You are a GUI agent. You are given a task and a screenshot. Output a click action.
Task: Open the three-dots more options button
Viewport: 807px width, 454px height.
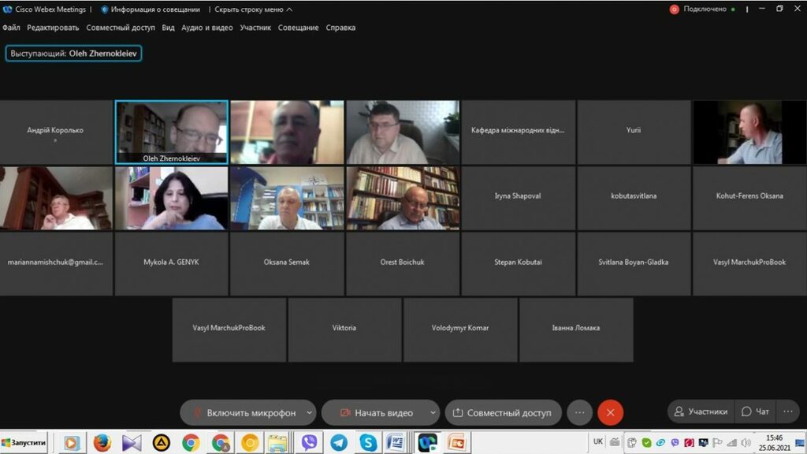579,412
